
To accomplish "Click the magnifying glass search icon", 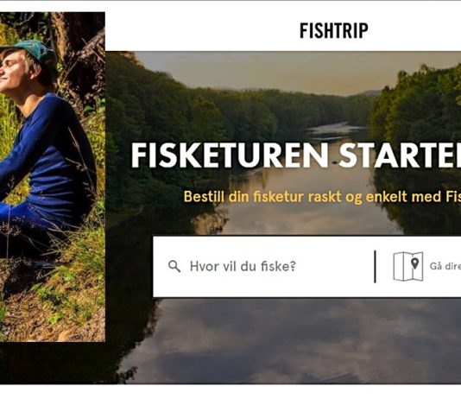I will click(x=174, y=266).
